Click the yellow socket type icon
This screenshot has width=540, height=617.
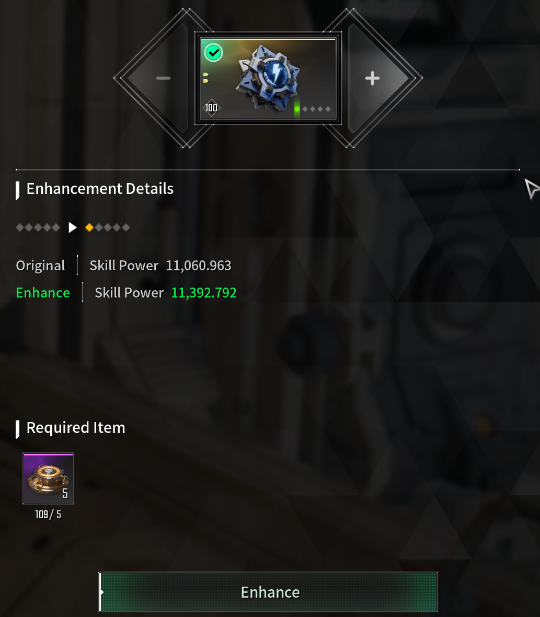click(205, 77)
